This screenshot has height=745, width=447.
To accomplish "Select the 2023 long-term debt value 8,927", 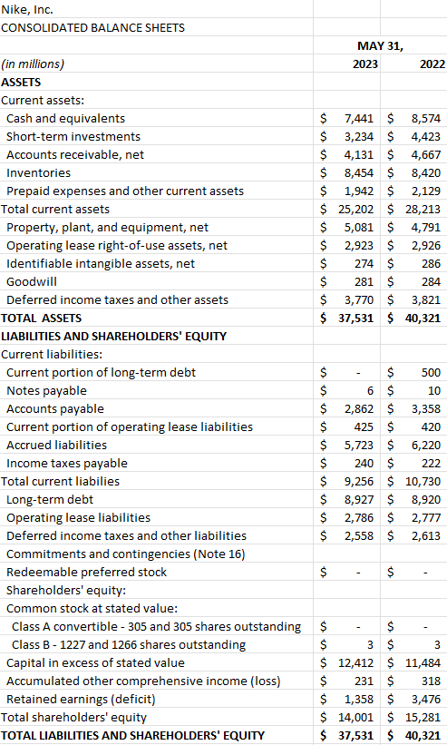I will pyautogui.click(x=359, y=499).
